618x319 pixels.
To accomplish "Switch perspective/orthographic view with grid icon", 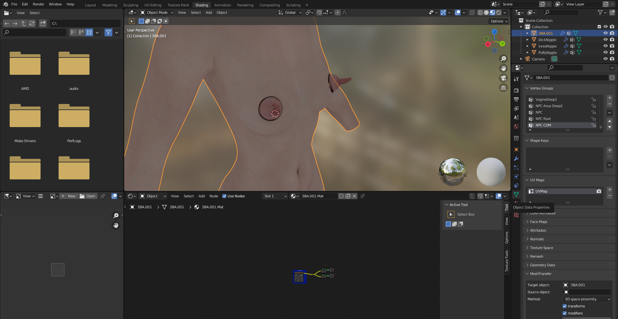I will click(503, 88).
